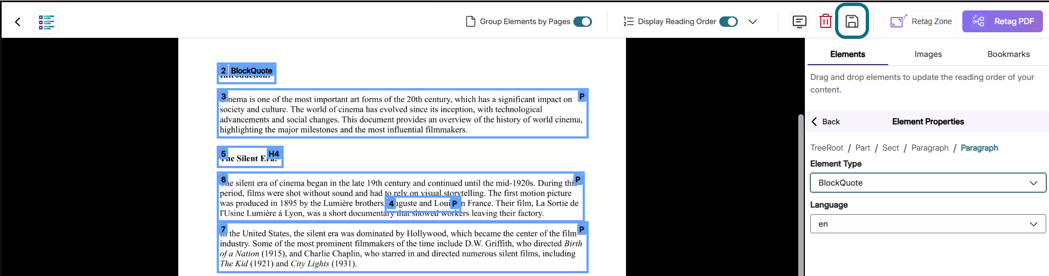The width and height of the screenshot is (1049, 276).
Task: Click the save icon in toolbar
Action: [851, 21]
